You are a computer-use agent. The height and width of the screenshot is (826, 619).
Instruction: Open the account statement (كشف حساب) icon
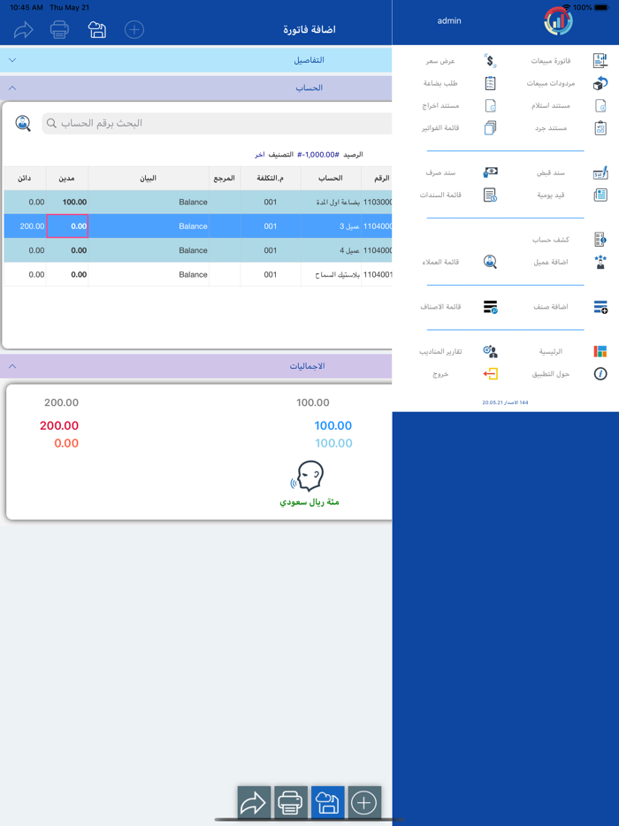(x=600, y=239)
